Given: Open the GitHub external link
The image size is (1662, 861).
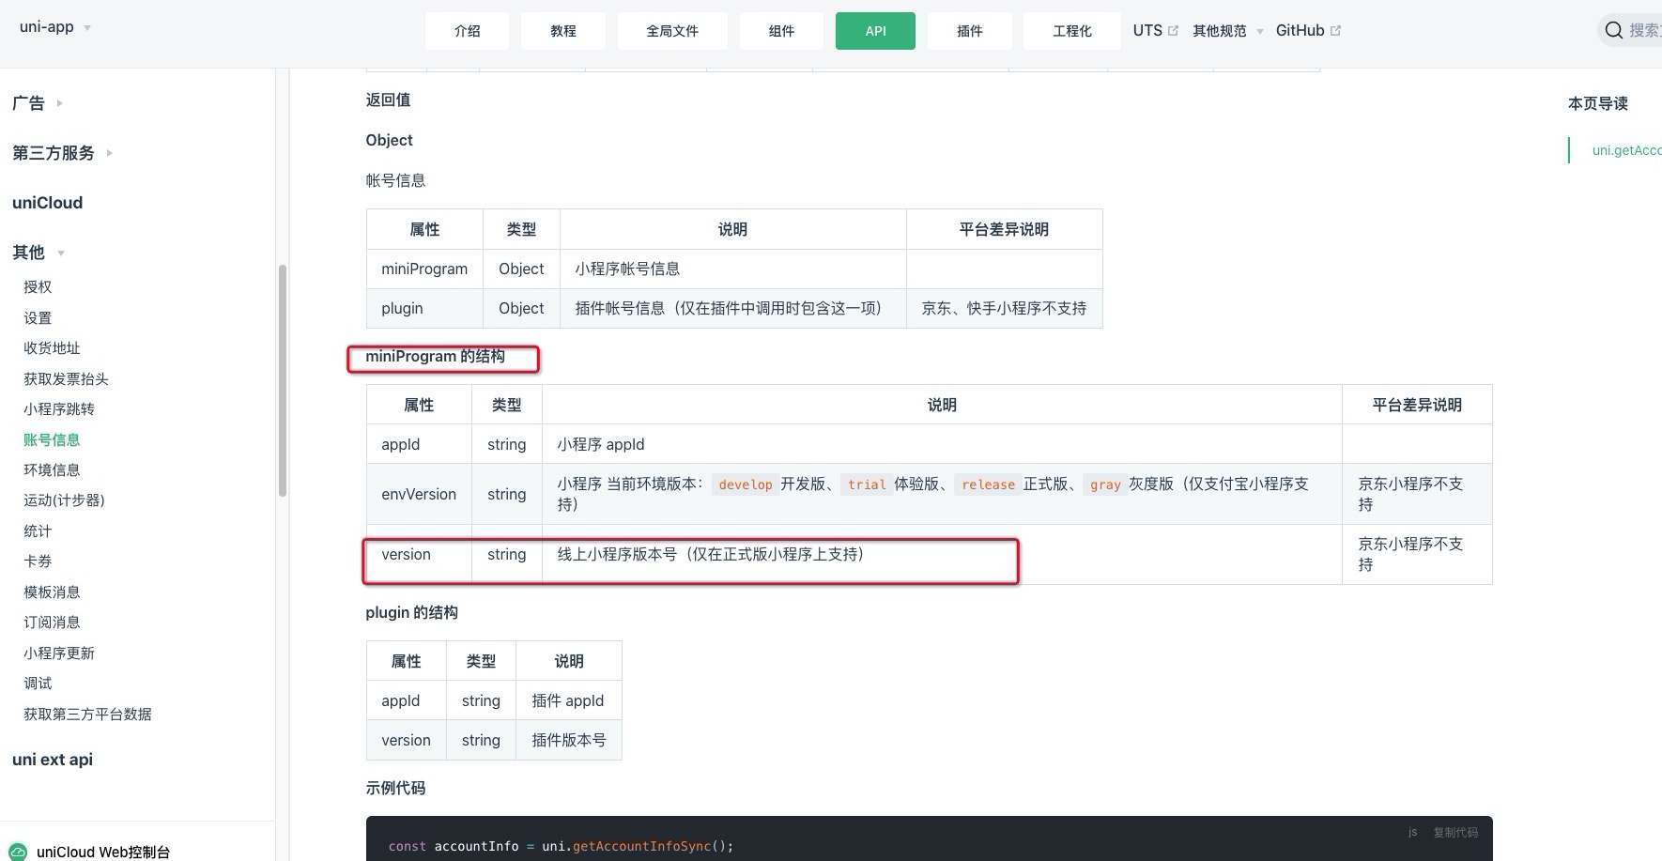Looking at the screenshot, I should 1307,31.
